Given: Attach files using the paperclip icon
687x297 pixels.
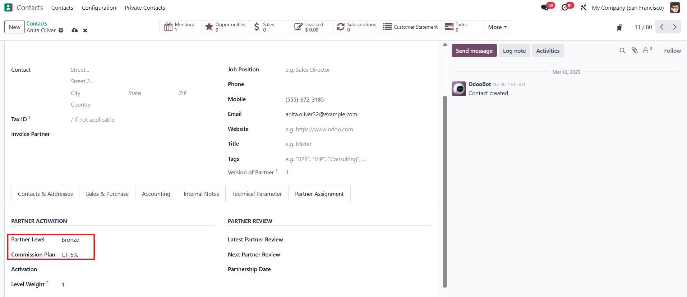Looking at the screenshot, I should [635, 51].
